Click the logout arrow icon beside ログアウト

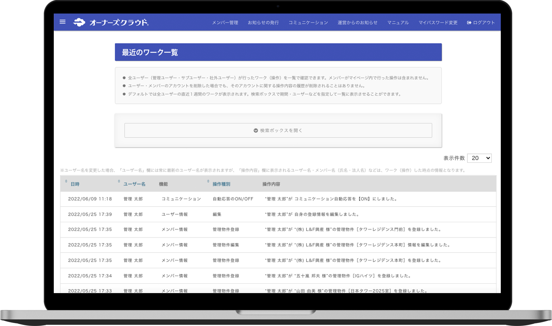[x=469, y=22]
